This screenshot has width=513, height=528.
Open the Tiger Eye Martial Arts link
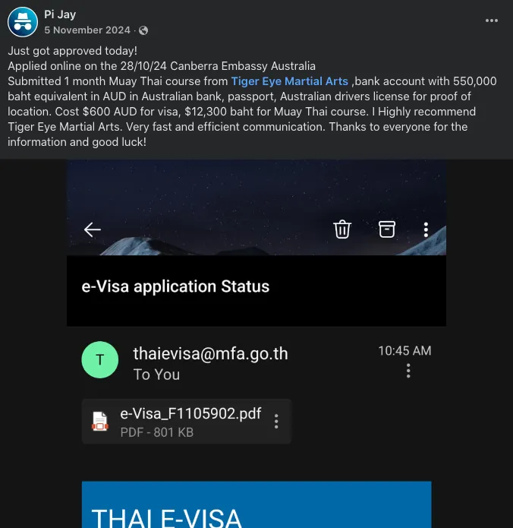[289, 81]
